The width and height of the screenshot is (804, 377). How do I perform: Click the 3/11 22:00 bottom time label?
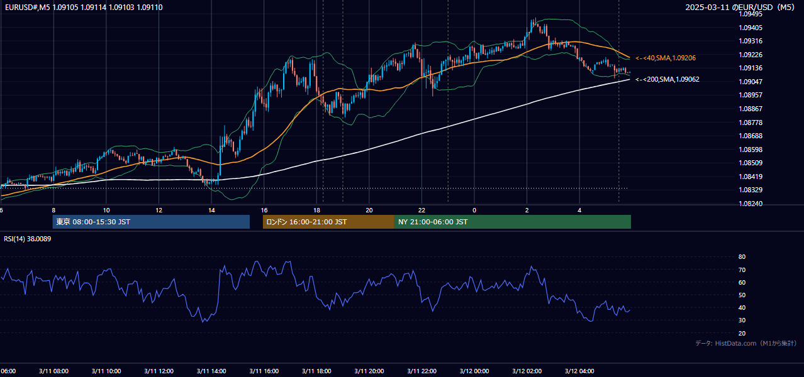click(422, 371)
